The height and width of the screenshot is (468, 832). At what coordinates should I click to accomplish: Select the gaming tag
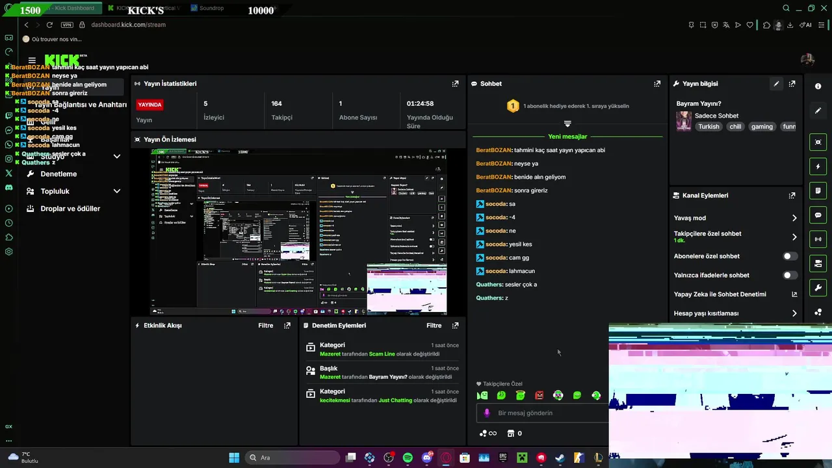point(762,127)
